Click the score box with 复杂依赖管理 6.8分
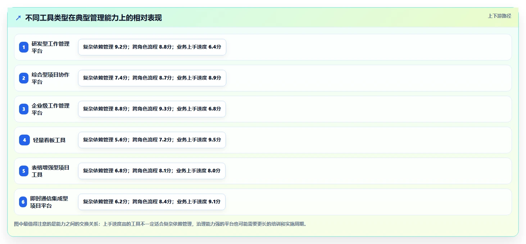The height and width of the screenshot is (244, 526). pos(152,171)
